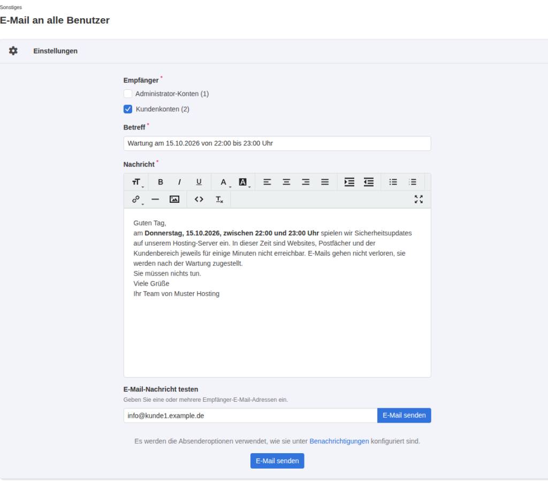The image size is (548, 482).
Task: Clear text formatting
Action: 219,200
